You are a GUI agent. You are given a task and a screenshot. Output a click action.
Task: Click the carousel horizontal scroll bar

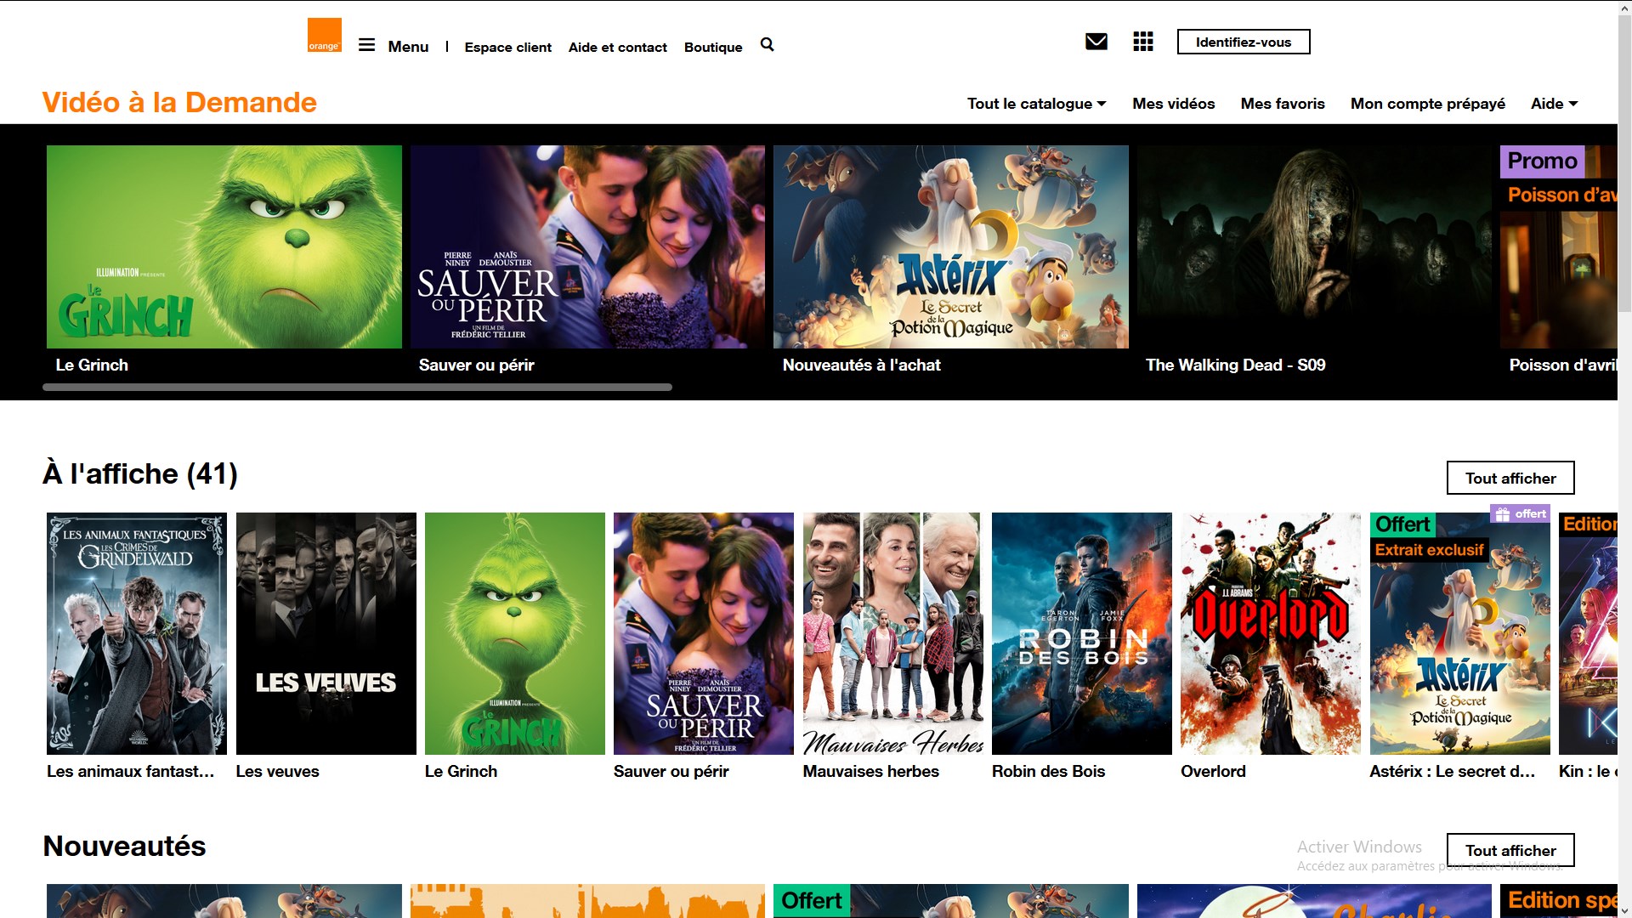pos(357,387)
